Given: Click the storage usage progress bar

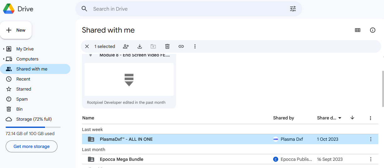Looking at the screenshot, I should tap(33, 127).
